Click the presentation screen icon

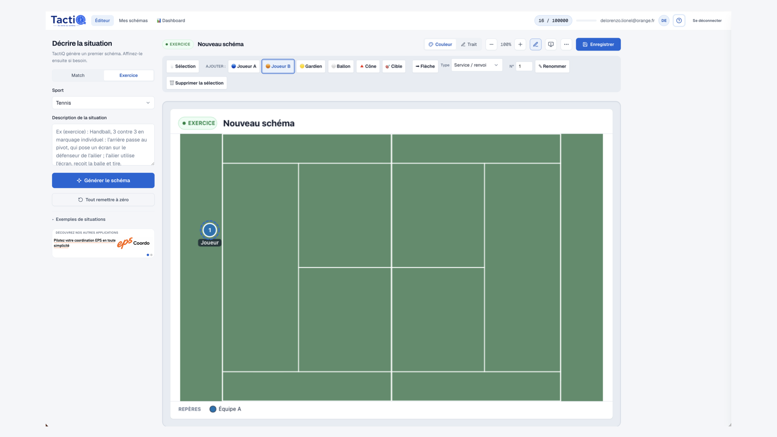(x=551, y=45)
